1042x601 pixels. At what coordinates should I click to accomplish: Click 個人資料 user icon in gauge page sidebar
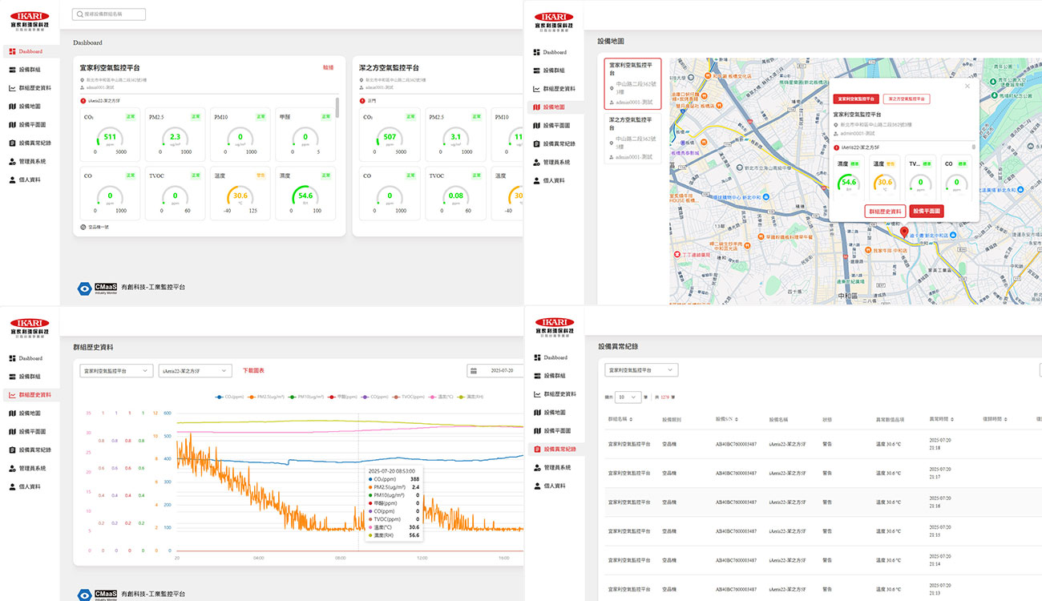pyautogui.click(x=12, y=179)
